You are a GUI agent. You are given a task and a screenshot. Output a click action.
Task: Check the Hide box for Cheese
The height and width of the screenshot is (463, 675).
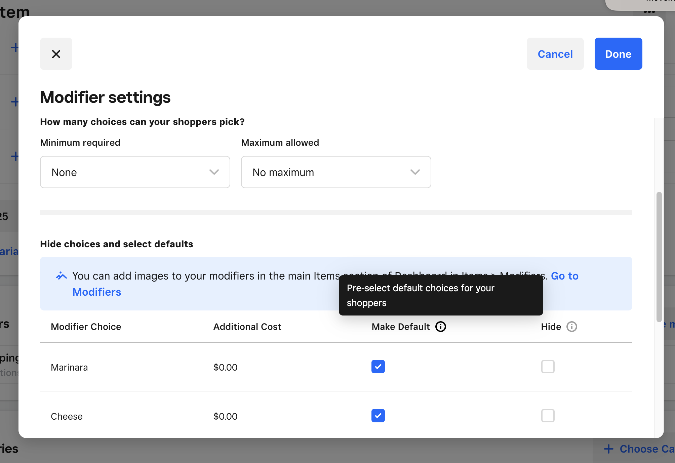click(x=548, y=416)
